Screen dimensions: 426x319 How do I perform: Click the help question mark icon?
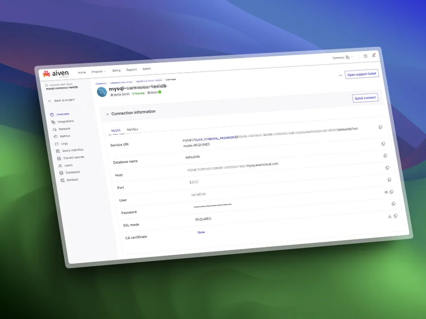[365, 56]
